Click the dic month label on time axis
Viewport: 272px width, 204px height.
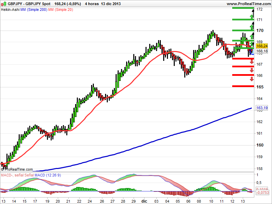pyautogui.click(x=144, y=201)
